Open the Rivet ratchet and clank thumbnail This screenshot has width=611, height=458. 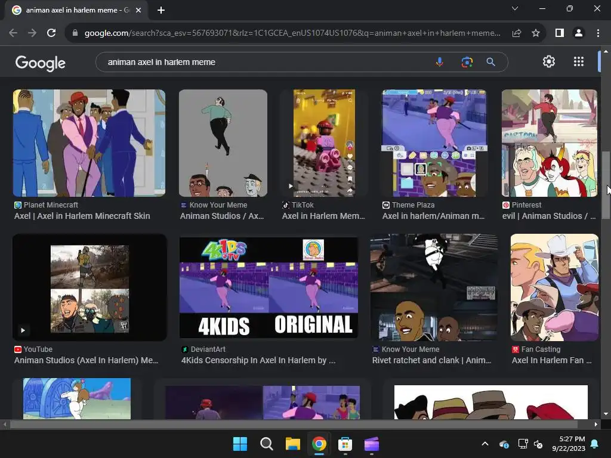(x=434, y=287)
